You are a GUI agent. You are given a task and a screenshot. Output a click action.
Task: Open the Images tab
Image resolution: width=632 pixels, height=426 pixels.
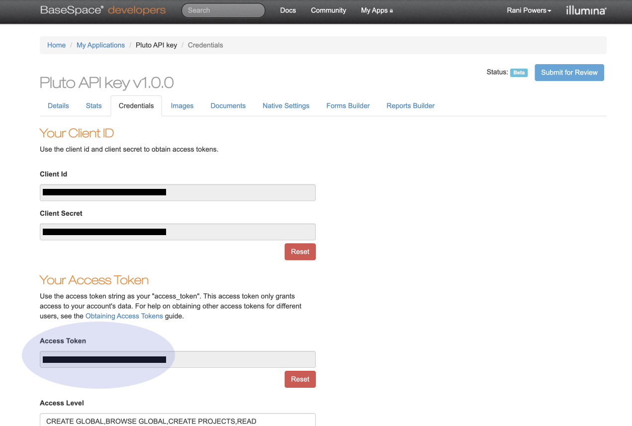tap(182, 106)
